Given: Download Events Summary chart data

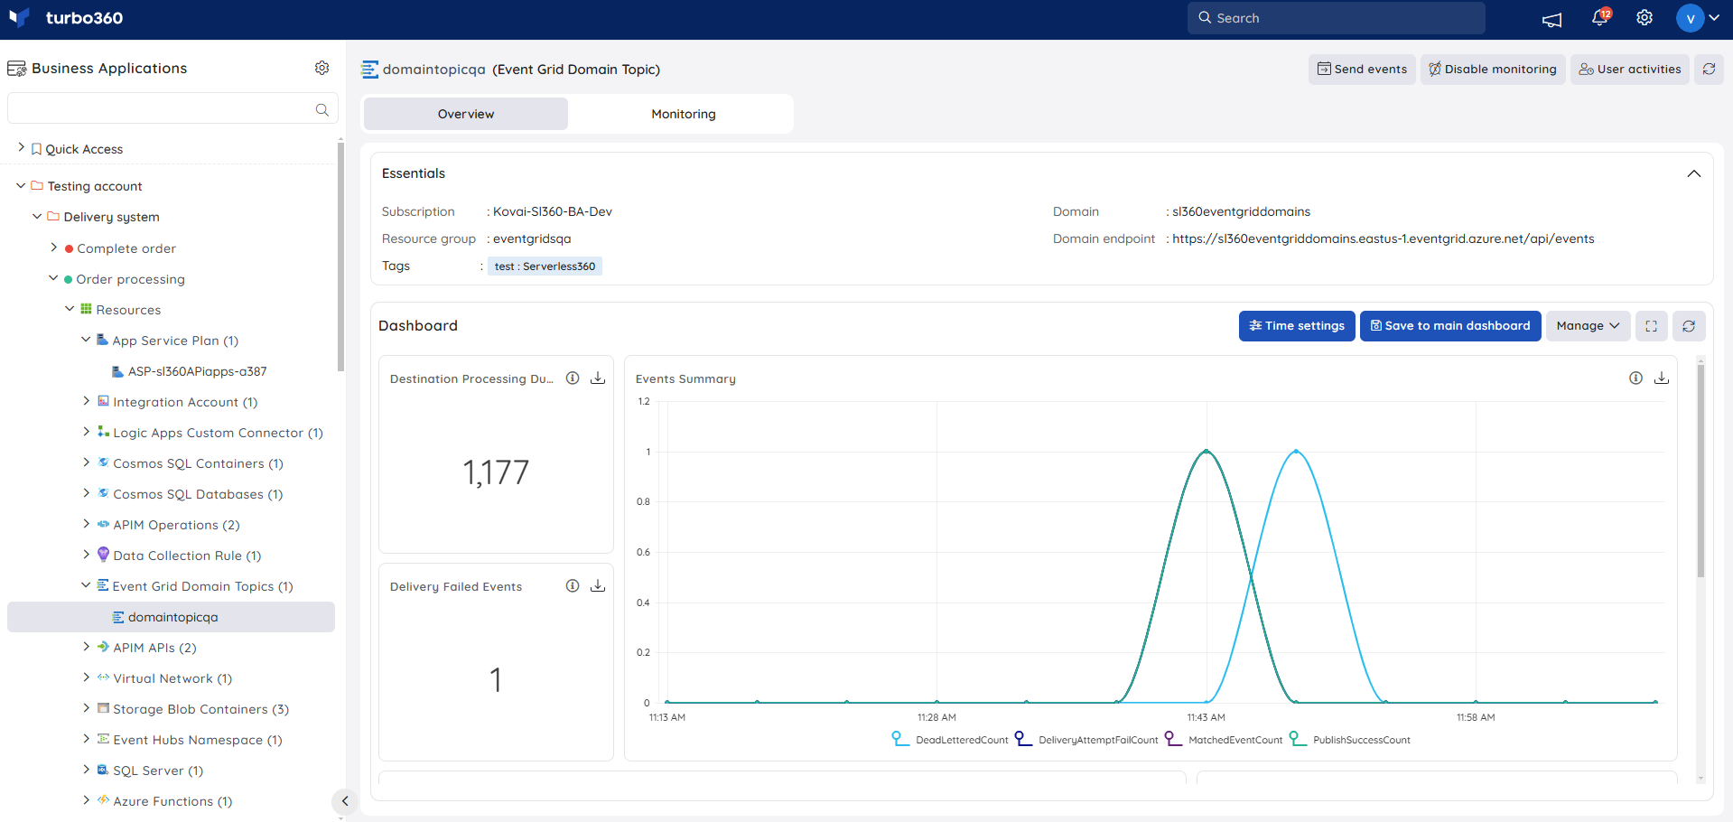Looking at the screenshot, I should click(1662, 378).
